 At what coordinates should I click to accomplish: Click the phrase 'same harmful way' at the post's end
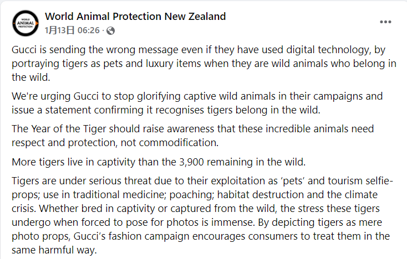click(54, 250)
